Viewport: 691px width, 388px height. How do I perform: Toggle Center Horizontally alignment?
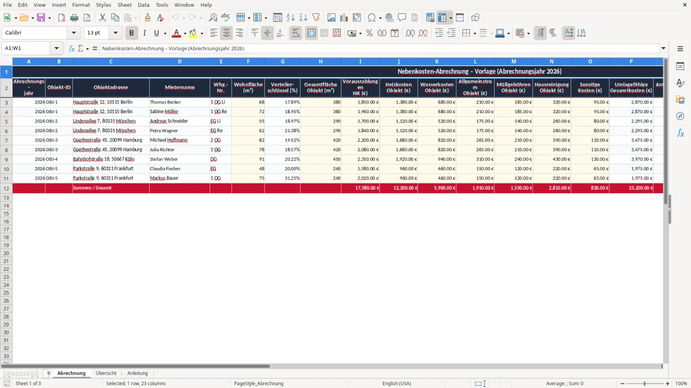(227, 33)
